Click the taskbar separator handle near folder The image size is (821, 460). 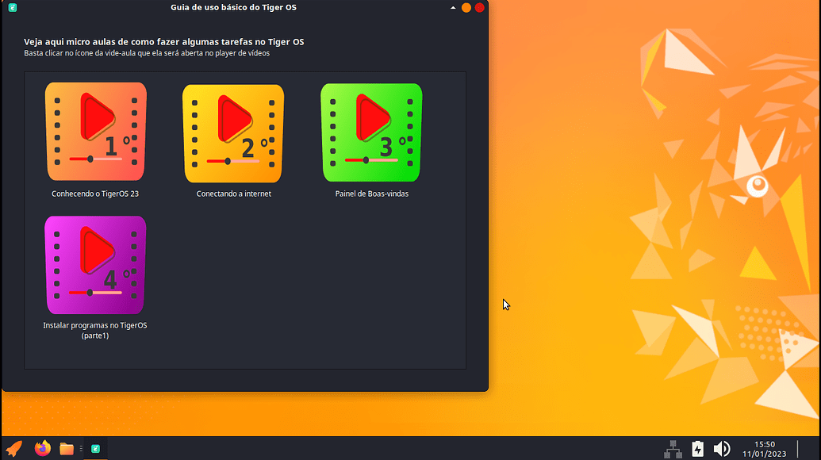[x=81, y=449]
